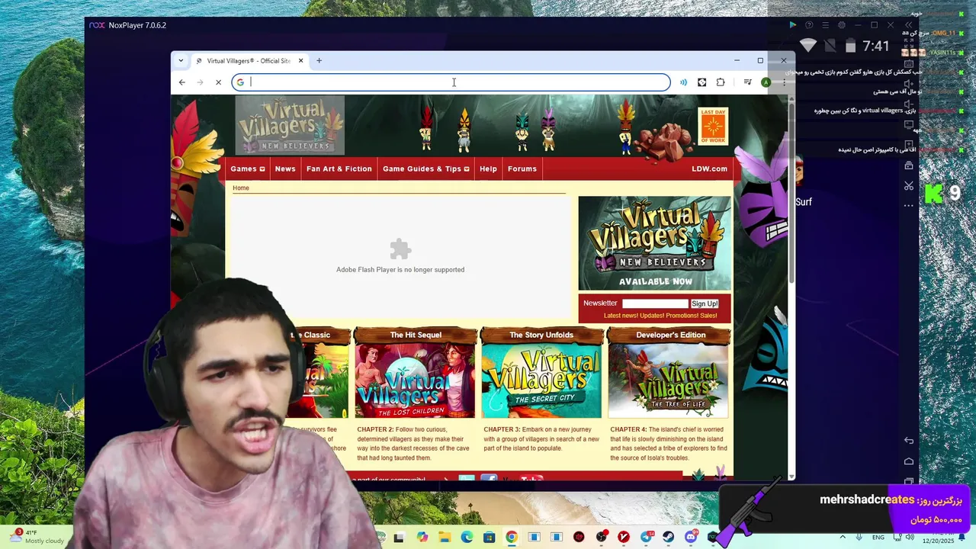Open the Chrome Extensions puzzle menu
Screen dimensions: 976x549
pos(721,82)
